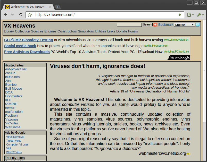Screen dimensions: 207x162
Task: Open eof-project.net hosted site
Action: [16, 69]
